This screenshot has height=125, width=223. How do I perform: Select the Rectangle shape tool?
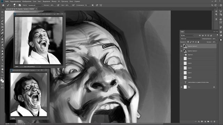coord(2,66)
